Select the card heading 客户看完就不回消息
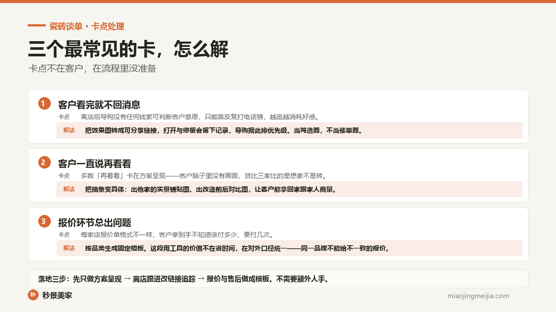The width and height of the screenshot is (556, 312). click(99, 105)
